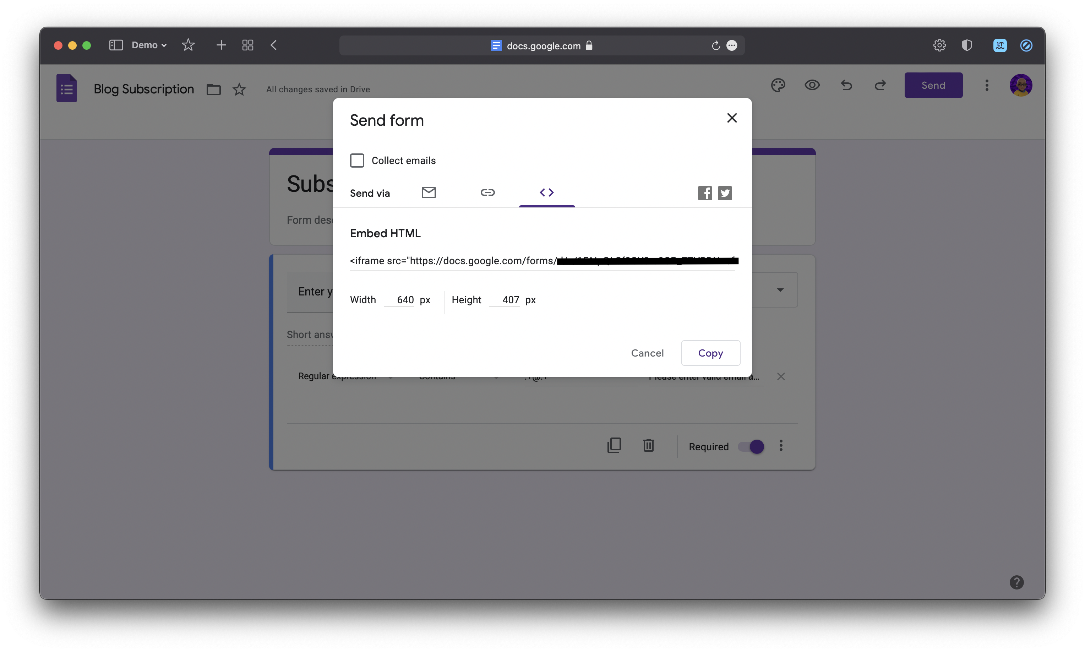The width and height of the screenshot is (1085, 652).
Task: Open the customize theme palette icon
Action: pyautogui.click(x=778, y=85)
